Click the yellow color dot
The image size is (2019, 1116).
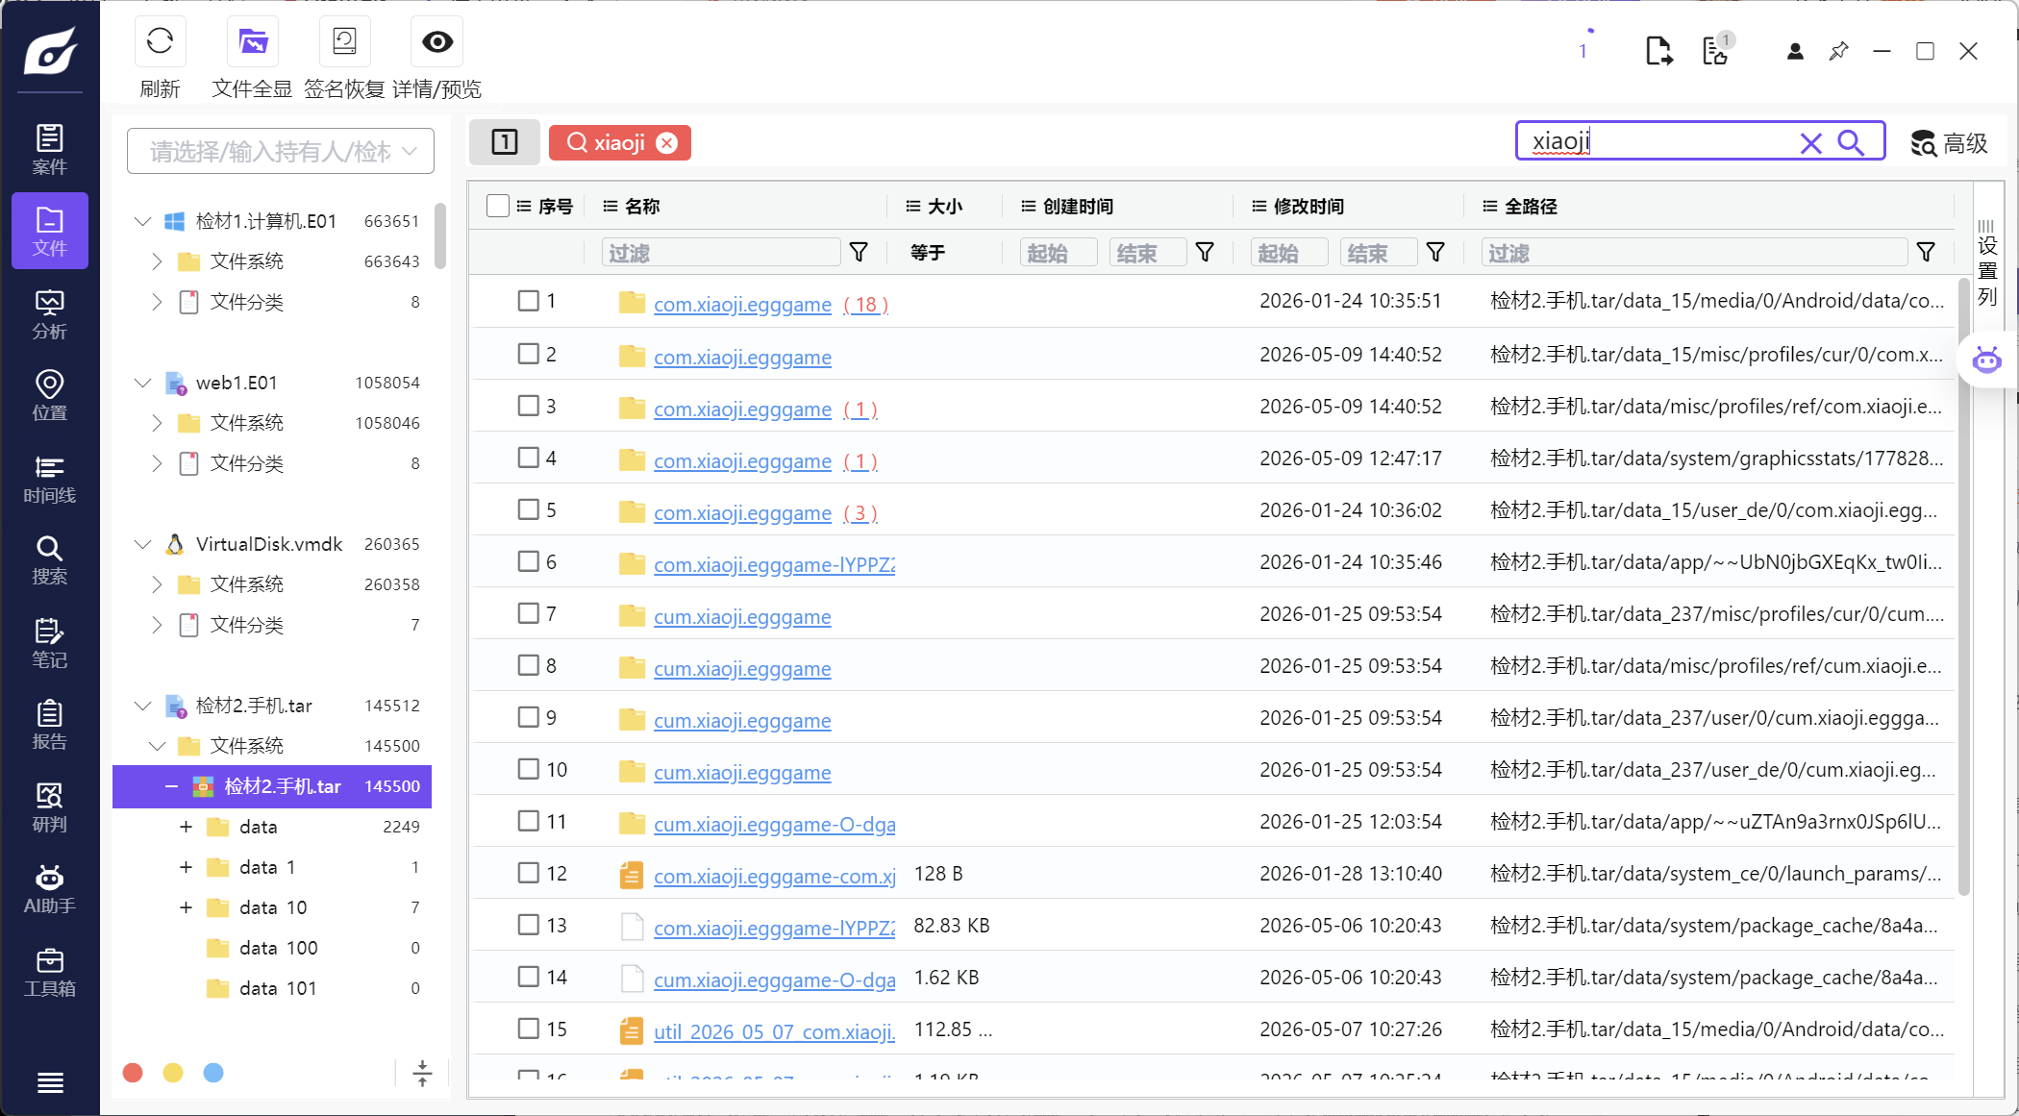[x=173, y=1072]
